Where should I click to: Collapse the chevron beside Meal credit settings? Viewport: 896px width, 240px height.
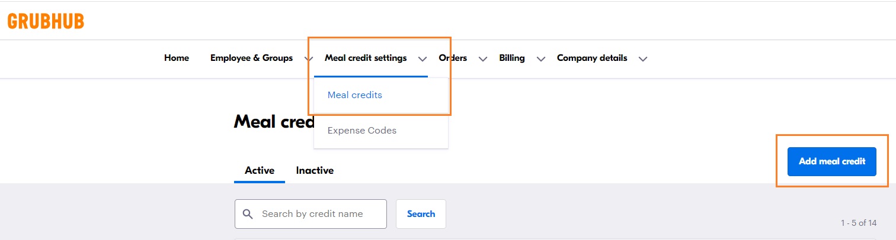422,59
